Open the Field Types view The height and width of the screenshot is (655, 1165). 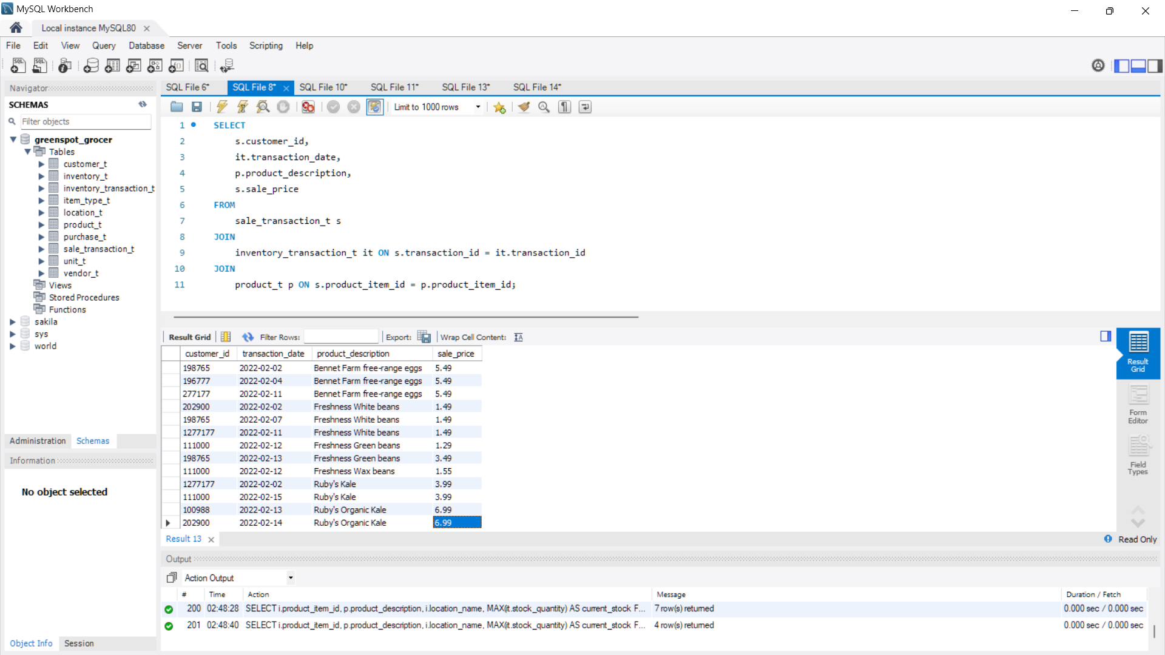(1138, 456)
